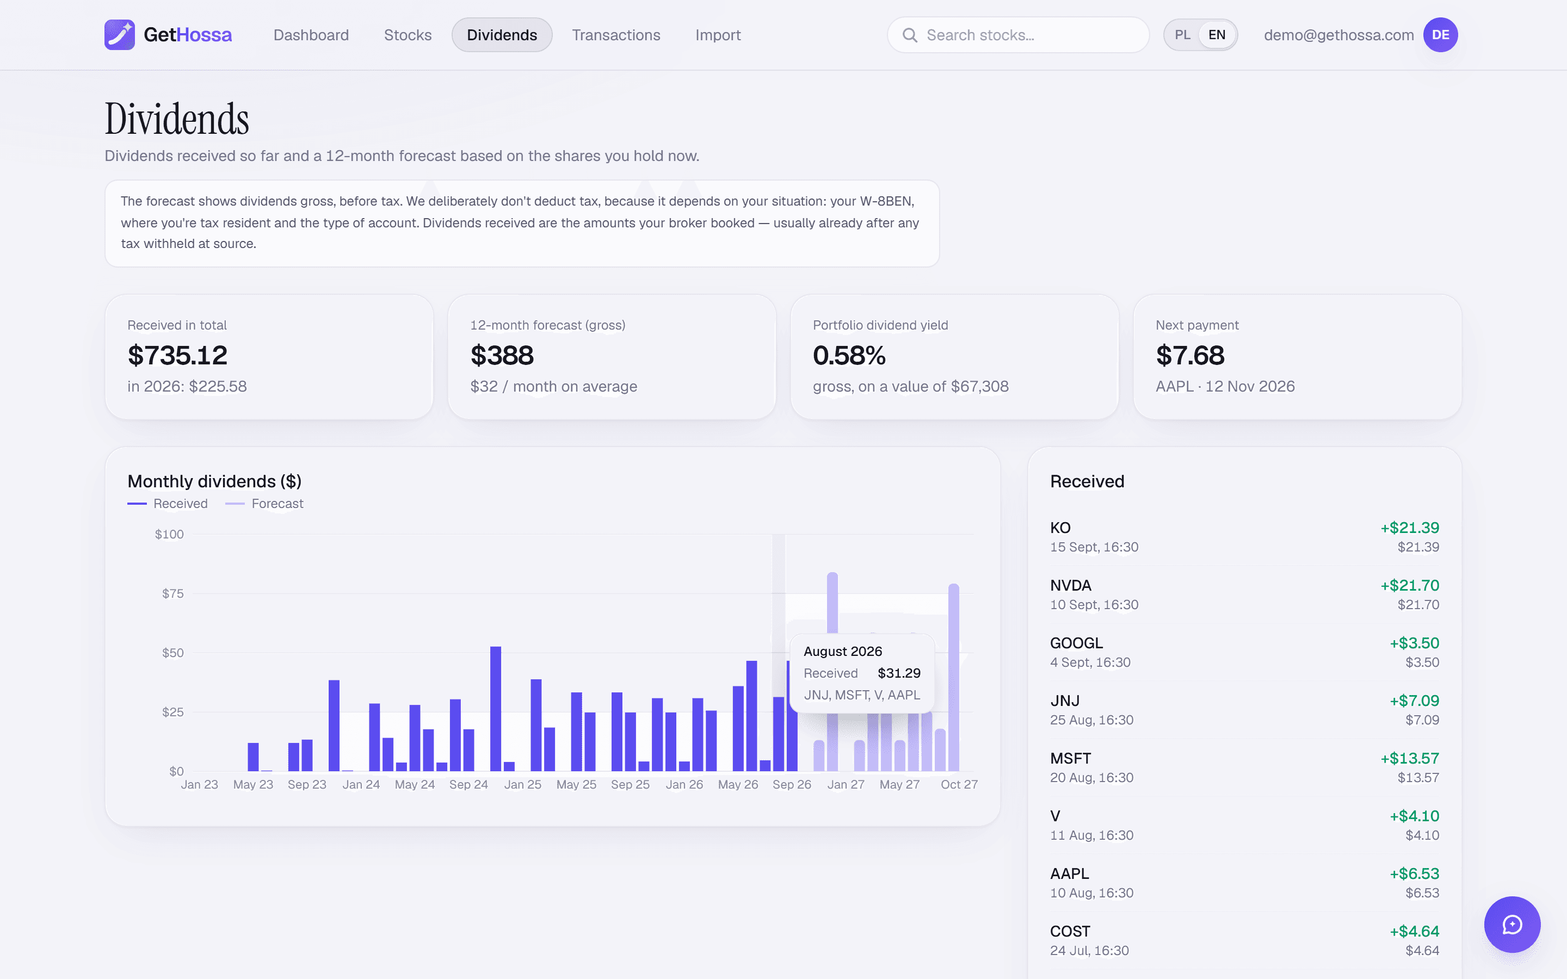Select the COST received dividend row
The image size is (1567, 979).
click(1244, 940)
